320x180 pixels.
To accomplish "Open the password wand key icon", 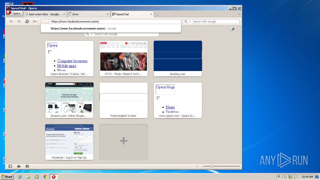I will pyautogui.click(x=35, y=21).
